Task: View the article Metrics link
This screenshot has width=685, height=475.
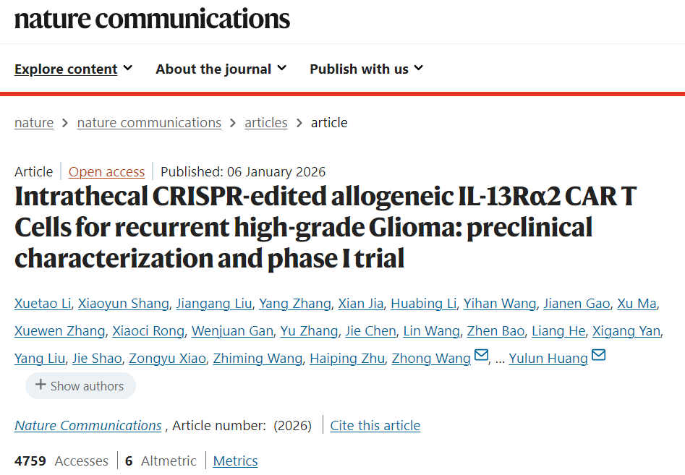Action: [x=235, y=461]
